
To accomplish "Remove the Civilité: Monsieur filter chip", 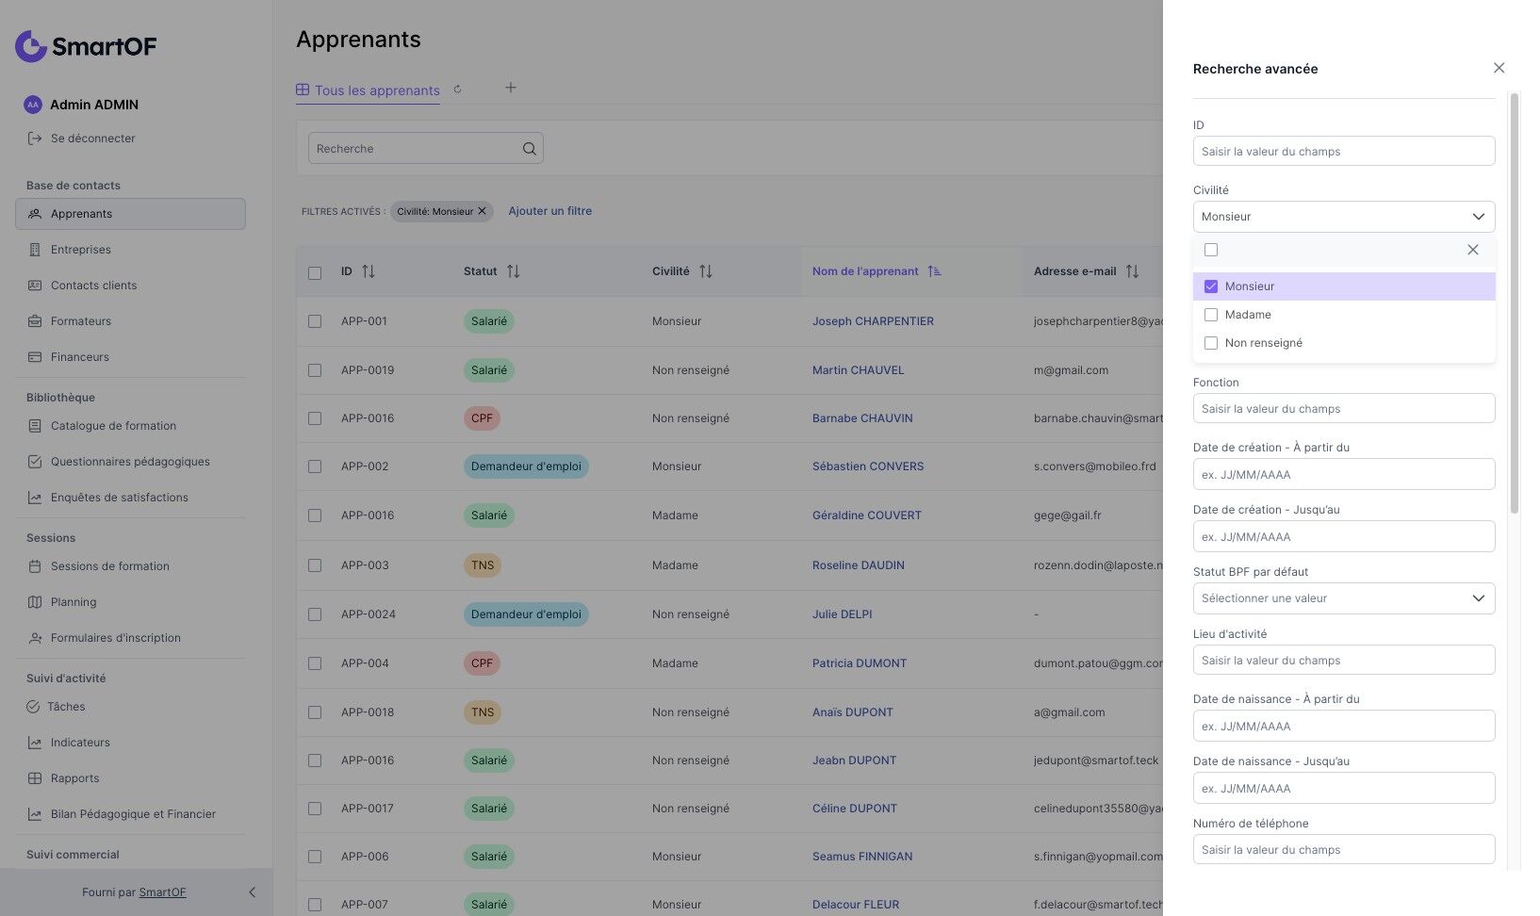I will tap(482, 211).
